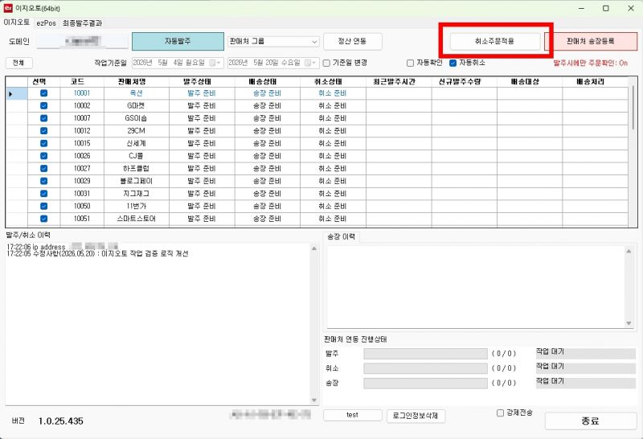Open calendar picker of the 5월 4일 start date

pos(215,63)
